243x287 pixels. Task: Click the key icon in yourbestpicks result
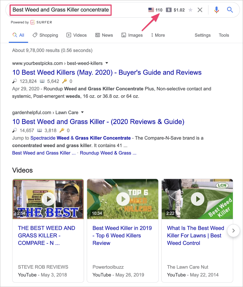click(x=64, y=81)
